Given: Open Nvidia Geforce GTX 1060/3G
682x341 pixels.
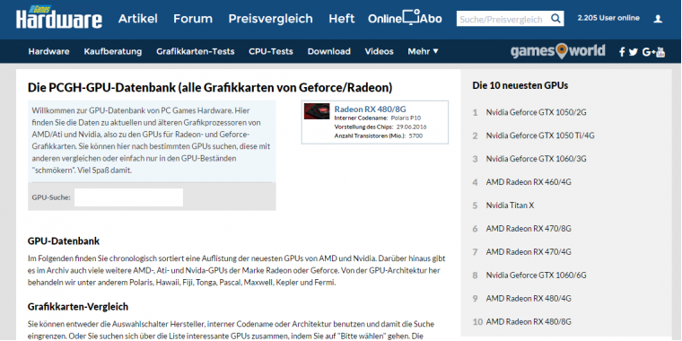Looking at the screenshot, I should coord(537,159).
